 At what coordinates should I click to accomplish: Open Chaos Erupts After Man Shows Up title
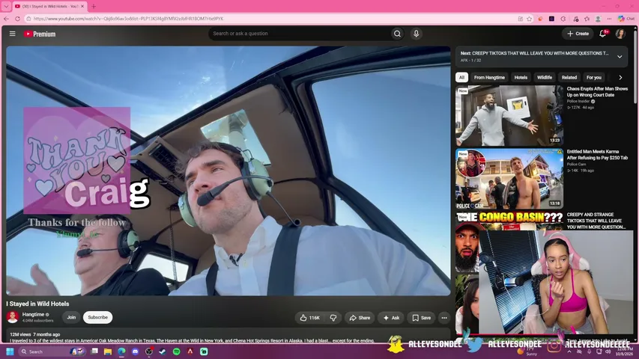597,92
